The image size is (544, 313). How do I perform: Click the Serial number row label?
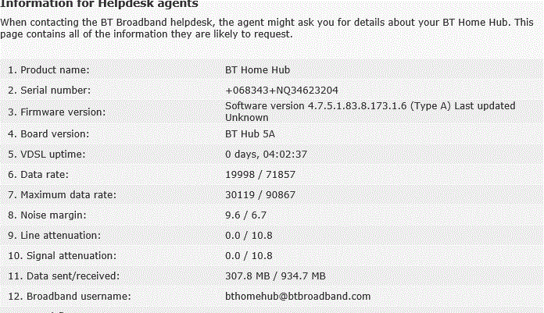click(x=49, y=91)
